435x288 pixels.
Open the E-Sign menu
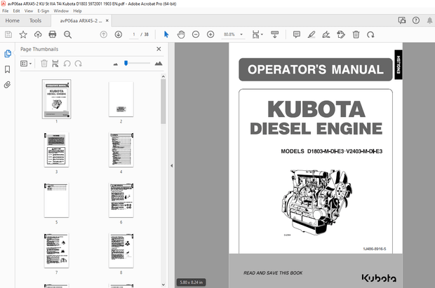43,11
